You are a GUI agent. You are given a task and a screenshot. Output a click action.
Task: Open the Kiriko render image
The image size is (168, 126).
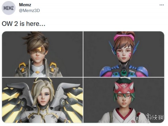click(x=124, y=100)
